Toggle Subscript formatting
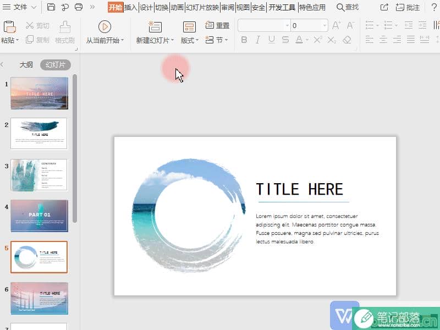This screenshot has width=440, height=330. coord(332,40)
